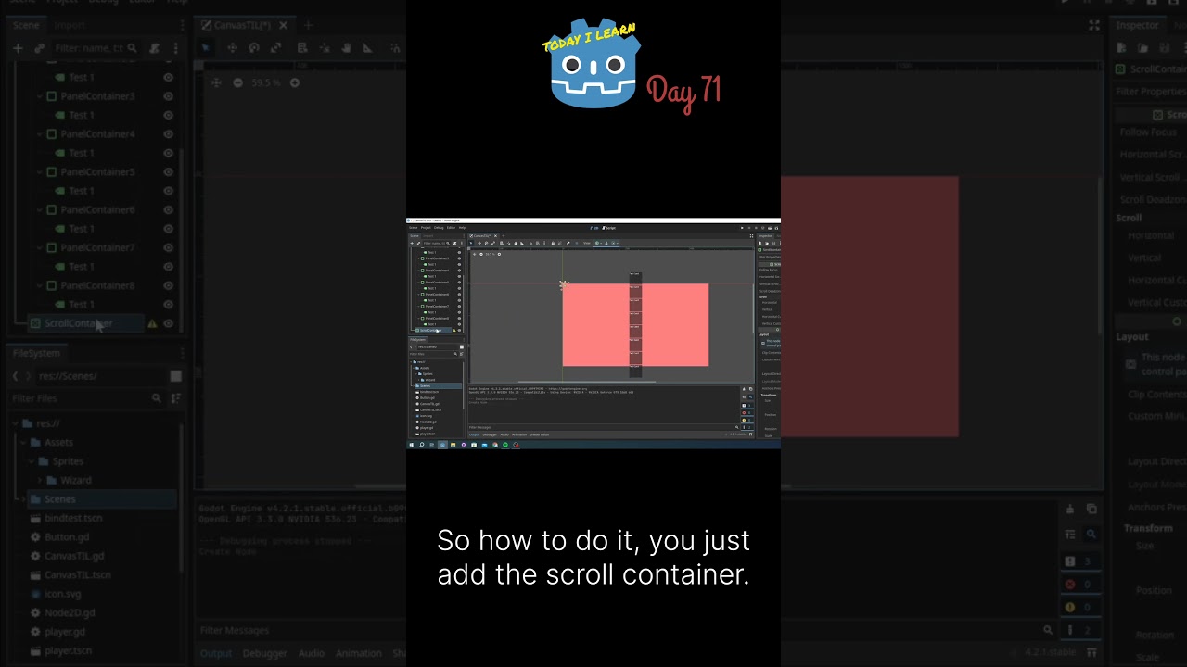Image resolution: width=1187 pixels, height=667 pixels.
Task: Collapse the Transform section in Inspector
Action: pyautogui.click(x=1148, y=528)
